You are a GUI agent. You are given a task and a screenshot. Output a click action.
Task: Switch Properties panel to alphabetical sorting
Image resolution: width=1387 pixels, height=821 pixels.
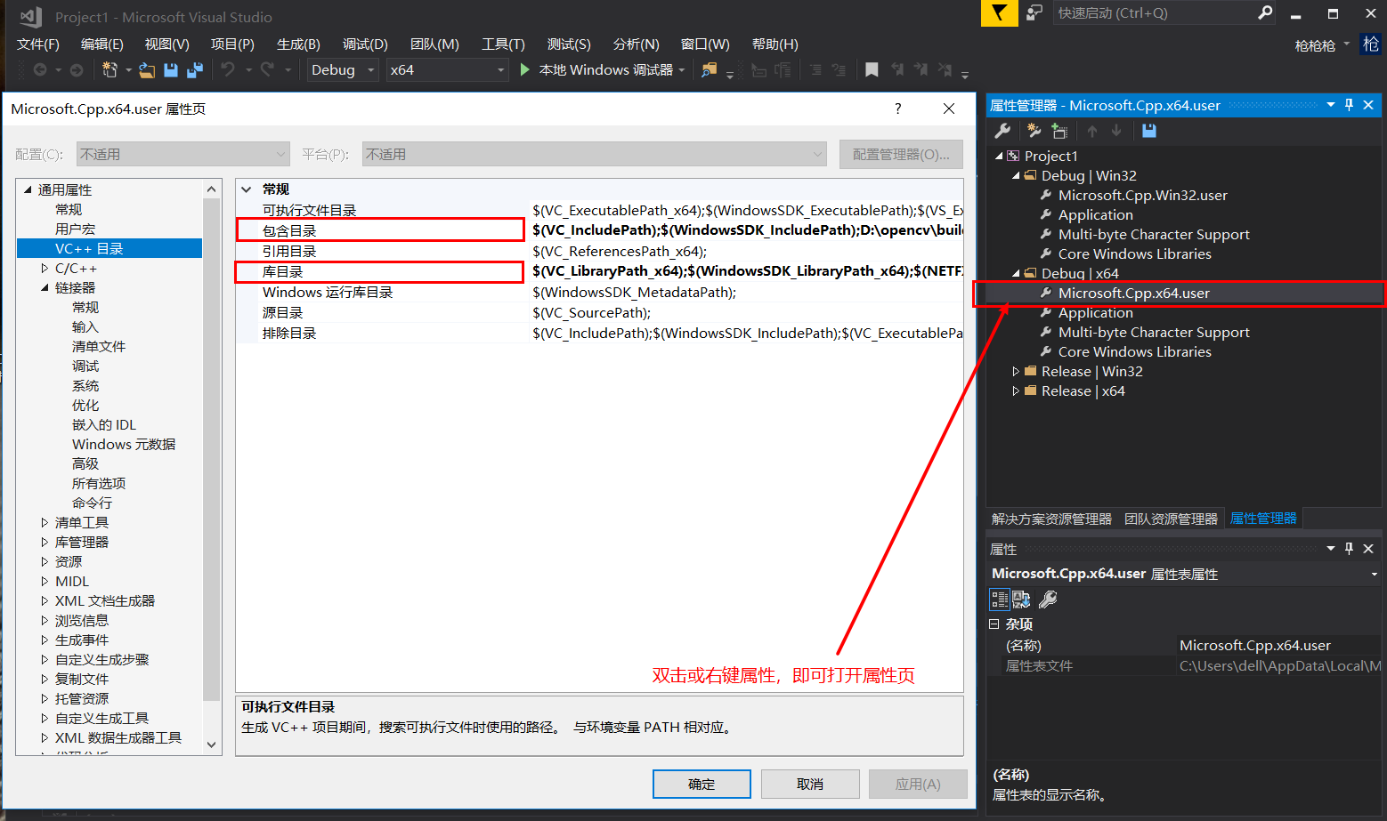pyautogui.click(x=1020, y=599)
